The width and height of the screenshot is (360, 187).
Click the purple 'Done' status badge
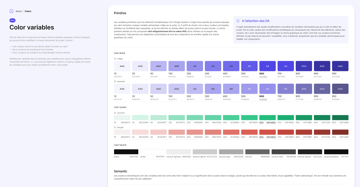[12, 20]
